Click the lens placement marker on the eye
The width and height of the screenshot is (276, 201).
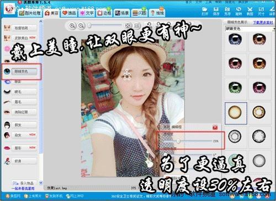click(127, 74)
